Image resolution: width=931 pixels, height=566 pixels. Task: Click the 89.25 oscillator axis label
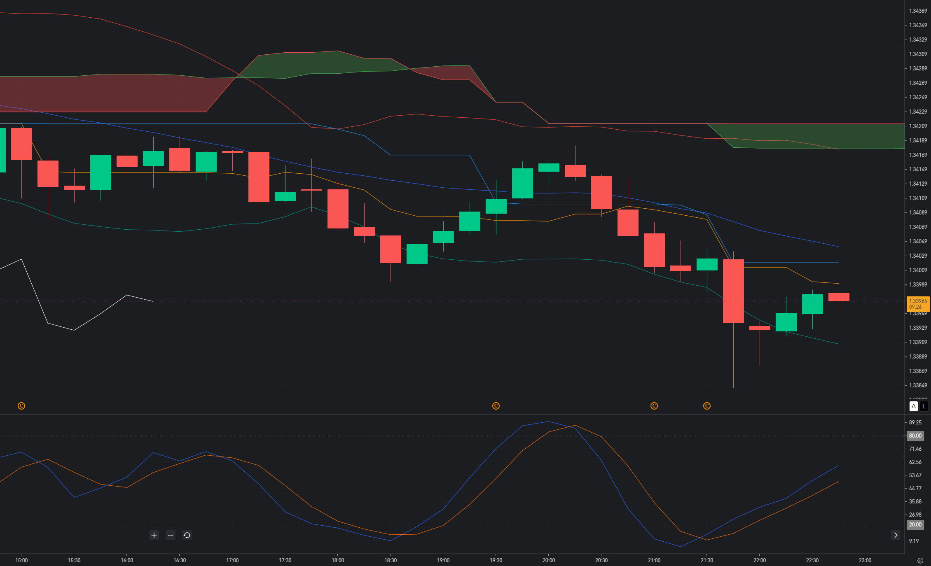click(915, 422)
